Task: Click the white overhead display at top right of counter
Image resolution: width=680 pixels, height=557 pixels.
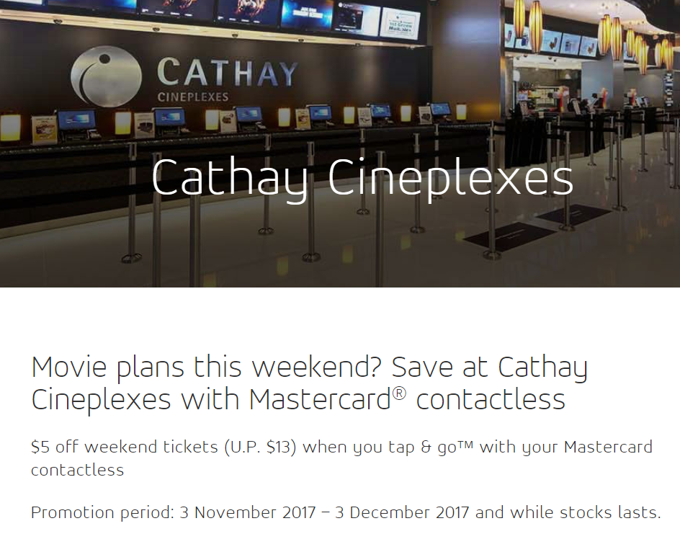Action: 399,24
